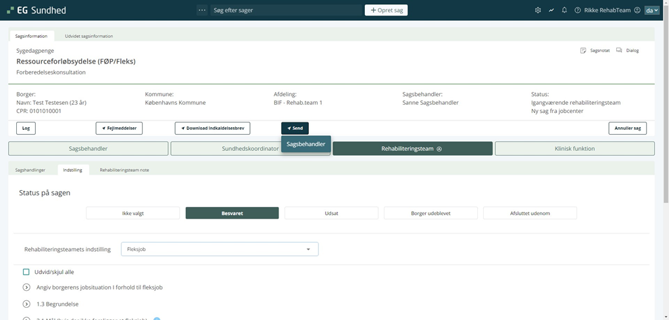Open the da language selector
This screenshot has height=320, width=669.
651,10
